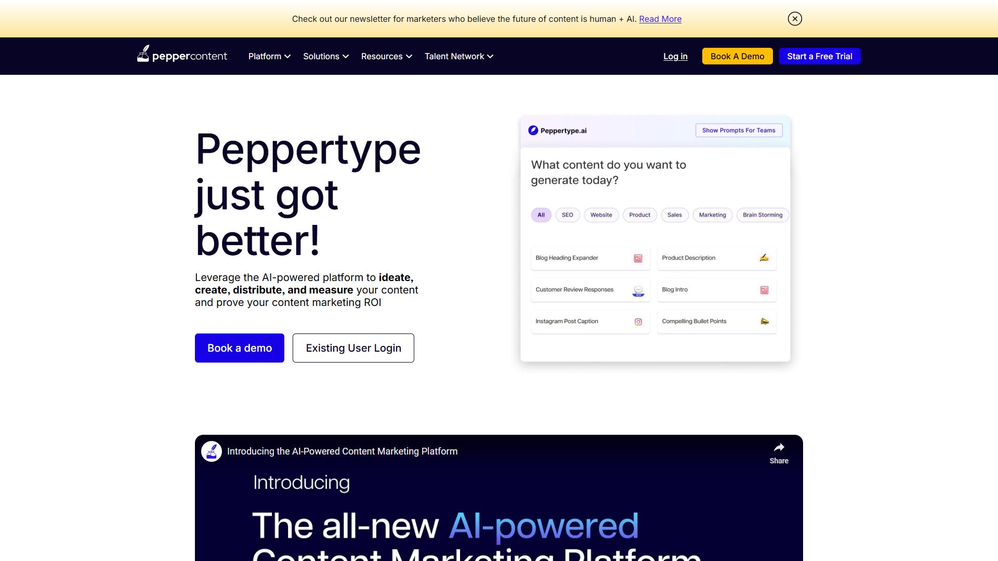The width and height of the screenshot is (998, 561).
Task: Close the newsletter announcement banner
Action: (795, 19)
